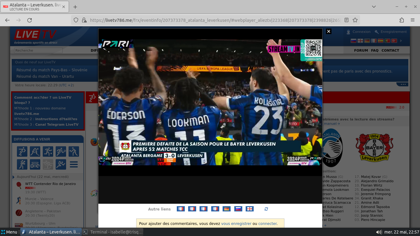
Task: Open the livetv786.me new domain link
Action: pyautogui.click(x=27, y=114)
